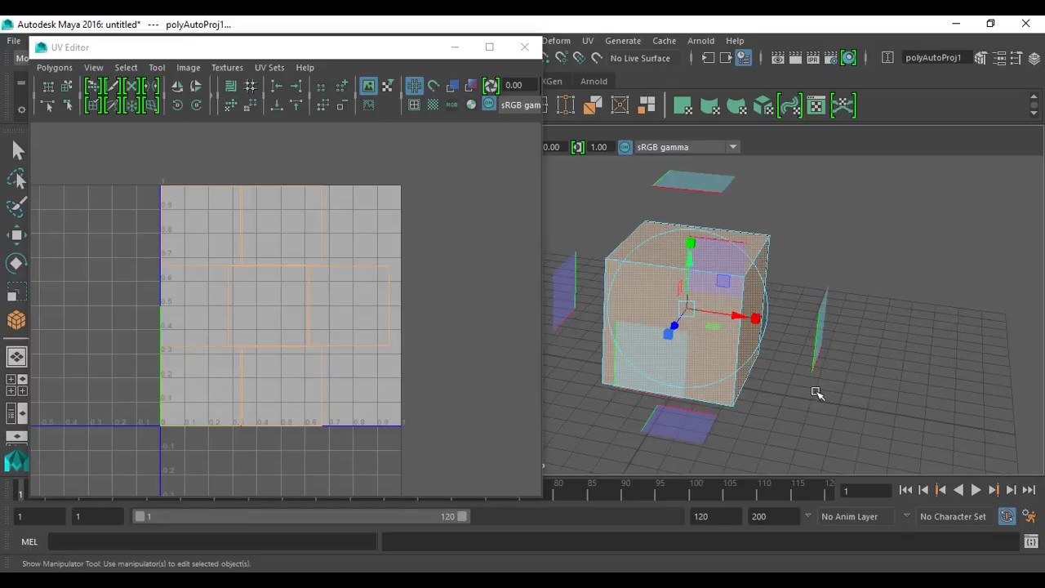Click the Paint Select tool in toolbox
1045x588 pixels.
tap(16, 207)
